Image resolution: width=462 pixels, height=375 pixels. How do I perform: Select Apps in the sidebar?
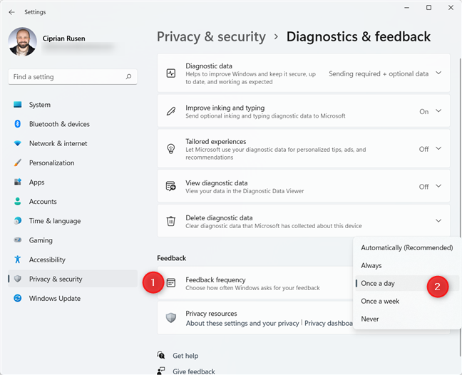(73, 182)
